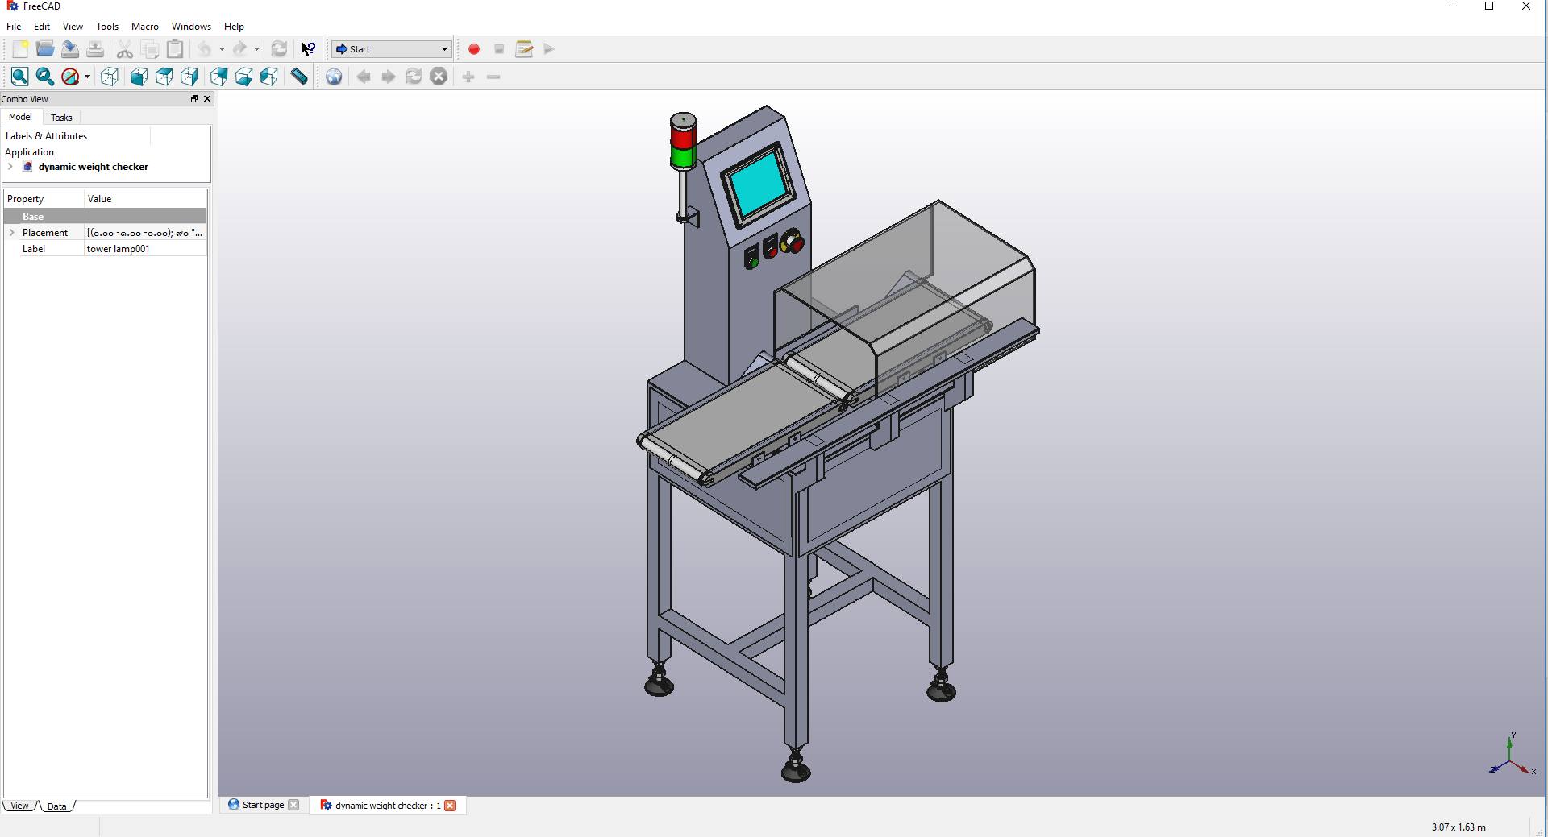Viewport: 1548px width, 837px height.
Task: Undo the last action
Action: pos(205,49)
